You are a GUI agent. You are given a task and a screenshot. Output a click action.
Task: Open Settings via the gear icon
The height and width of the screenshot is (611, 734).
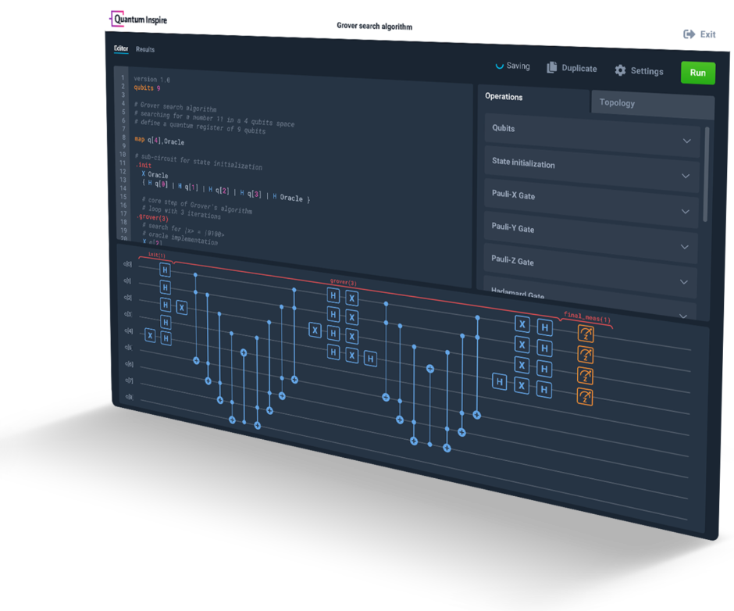click(x=620, y=70)
